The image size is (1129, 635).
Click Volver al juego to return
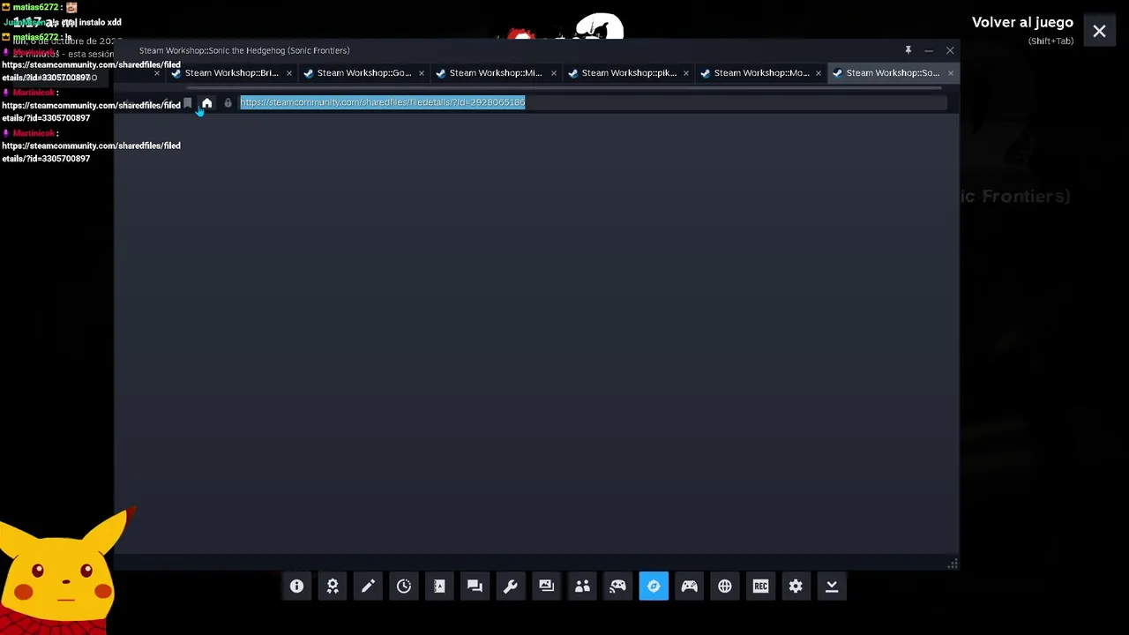(x=1022, y=23)
